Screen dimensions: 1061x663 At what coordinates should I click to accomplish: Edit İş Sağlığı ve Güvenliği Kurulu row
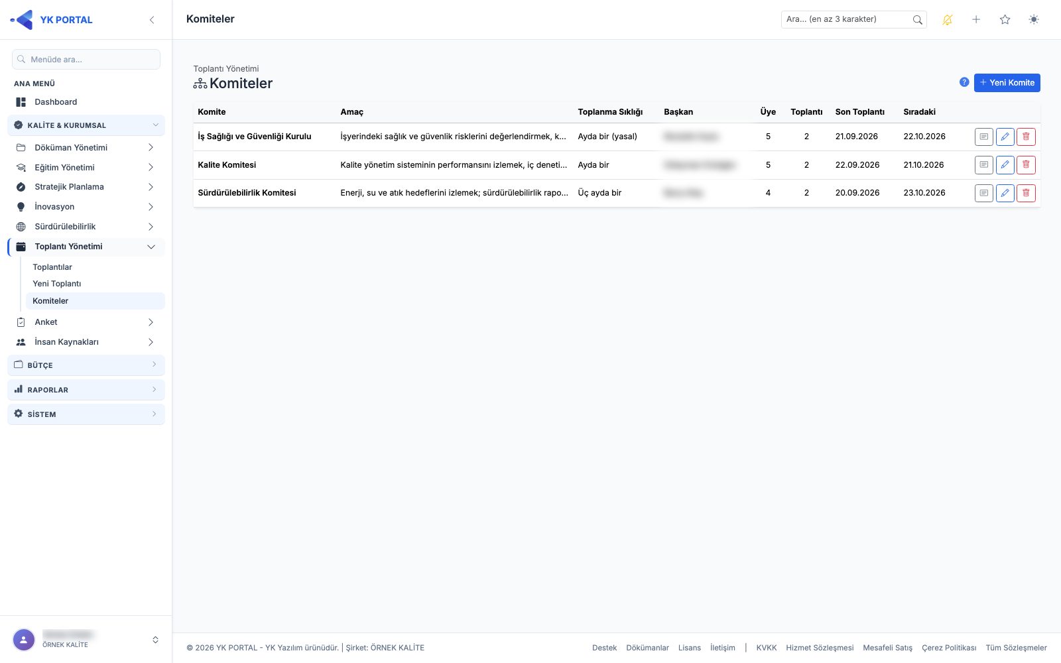[x=1005, y=137]
